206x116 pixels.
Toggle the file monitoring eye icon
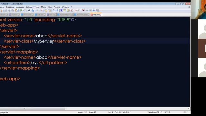[x=79, y=10]
